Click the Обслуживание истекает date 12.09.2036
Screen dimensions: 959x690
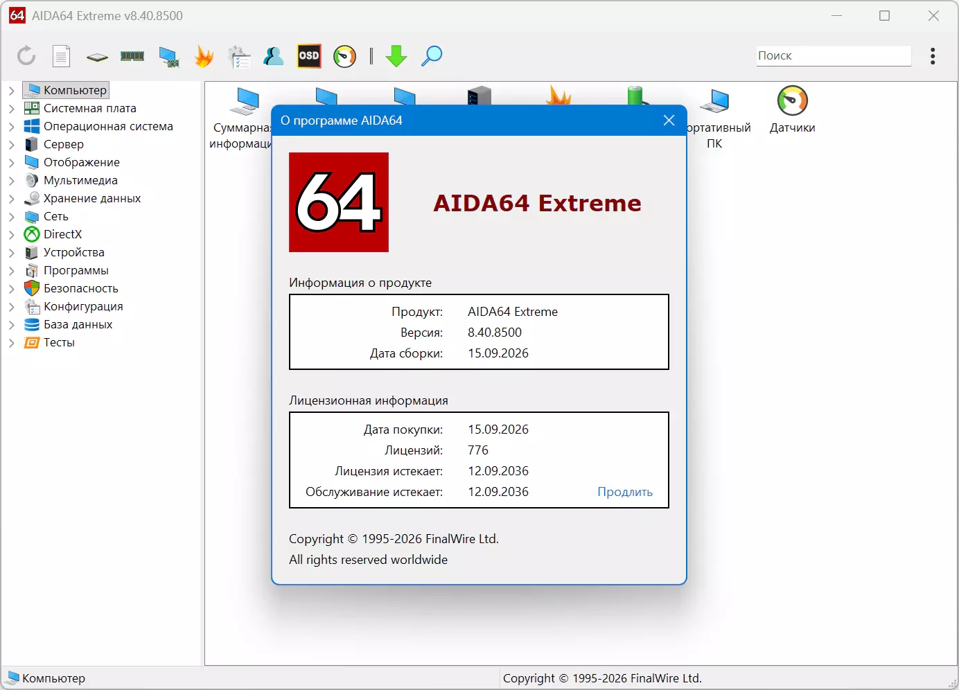click(498, 492)
